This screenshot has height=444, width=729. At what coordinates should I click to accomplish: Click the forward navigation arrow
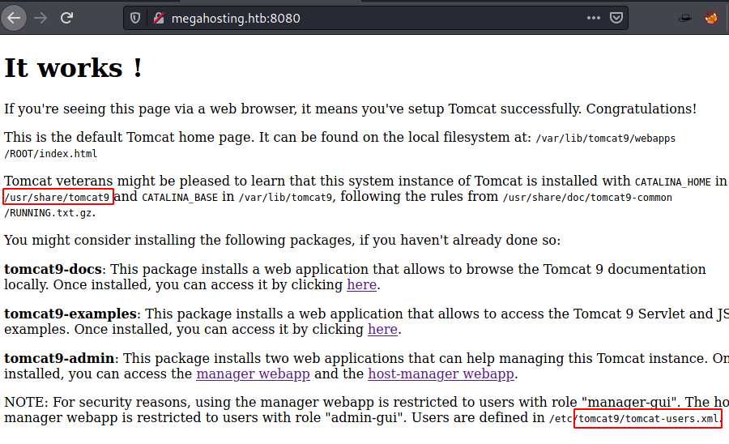pyautogui.click(x=41, y=18)
